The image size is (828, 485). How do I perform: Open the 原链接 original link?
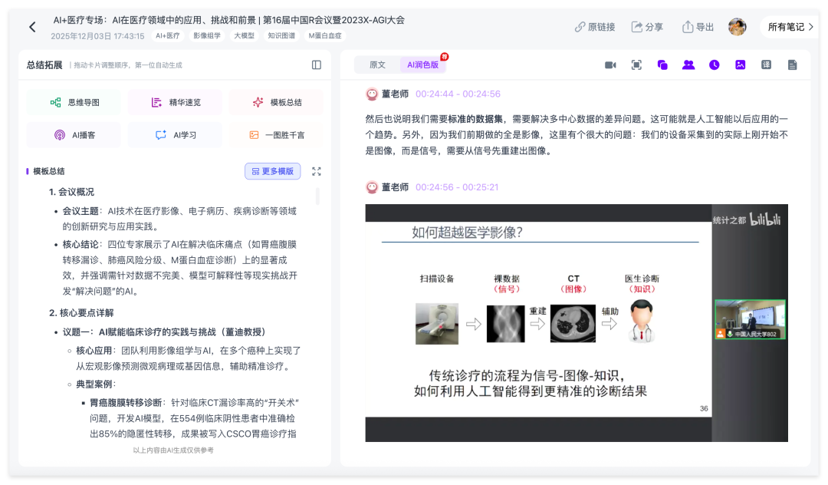[x=595, y=27]
